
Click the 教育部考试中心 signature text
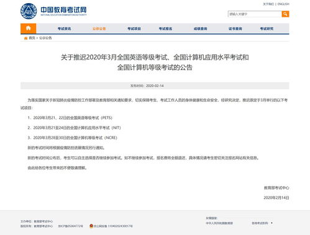click(276, 188)
